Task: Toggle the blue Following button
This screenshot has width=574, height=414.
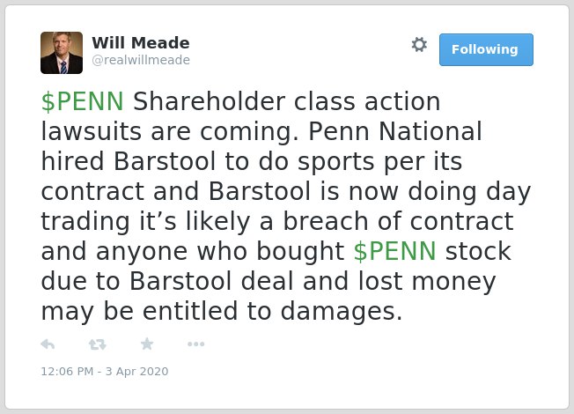Action: [486, 50]
